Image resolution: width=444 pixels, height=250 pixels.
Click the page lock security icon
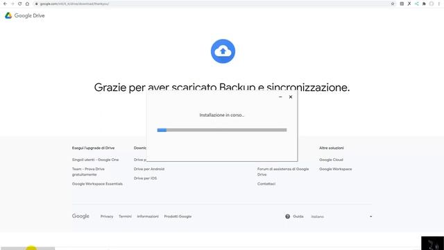(36, 3)
